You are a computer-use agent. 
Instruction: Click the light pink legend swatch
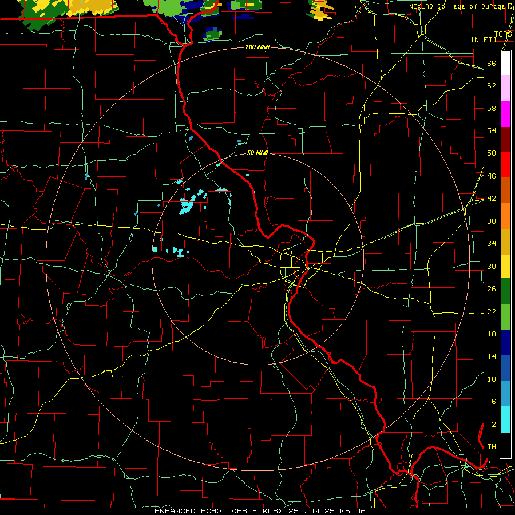pyautogui.click(x=505, y=88)
